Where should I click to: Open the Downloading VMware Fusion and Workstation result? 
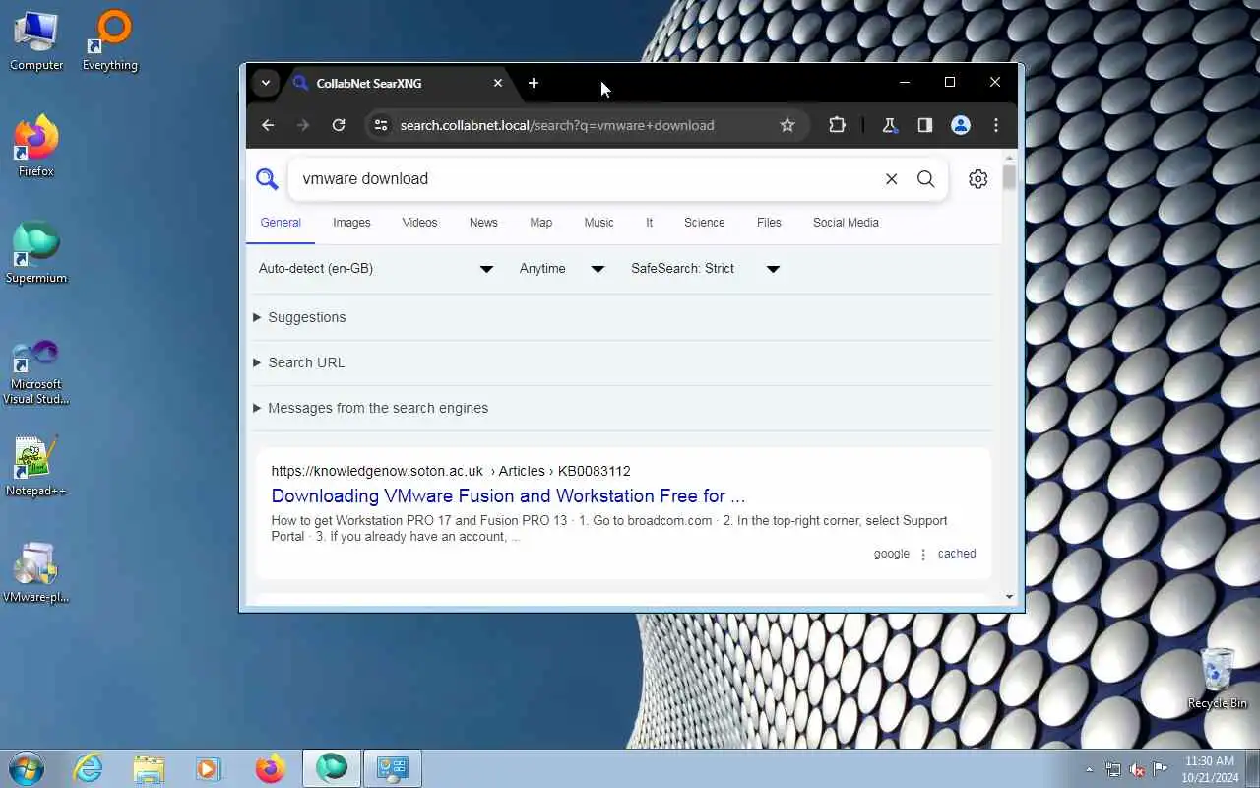[508, 495]
